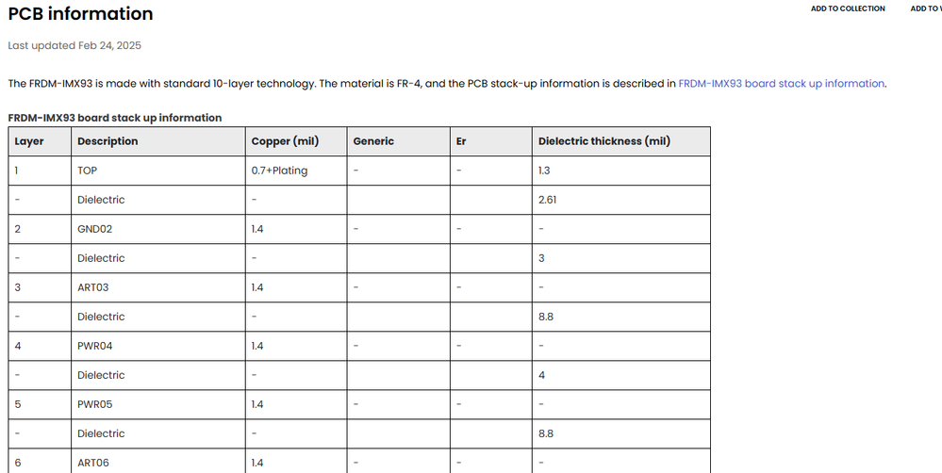This screenshot has height=473, width=942.
Task: Click the Er column header
Action: pyautogui.click(x=491, y=141)
